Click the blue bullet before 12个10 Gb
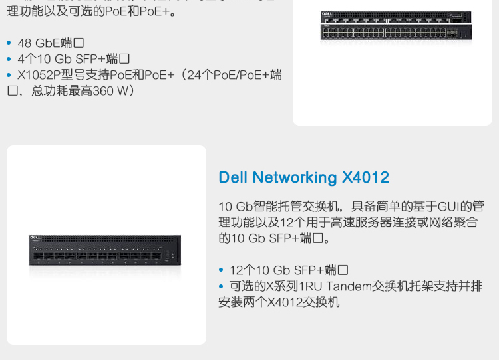 (x=221, y=270)
